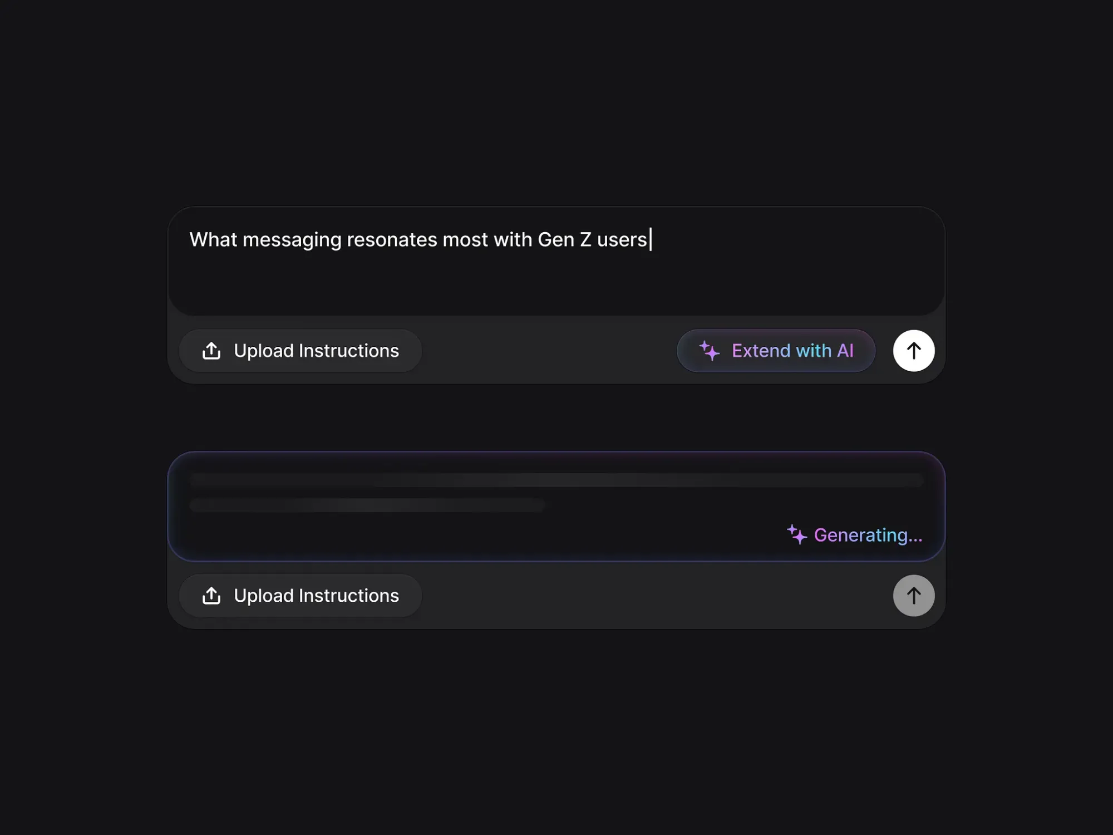Click Upload Instructions text in the upper card

316,351
